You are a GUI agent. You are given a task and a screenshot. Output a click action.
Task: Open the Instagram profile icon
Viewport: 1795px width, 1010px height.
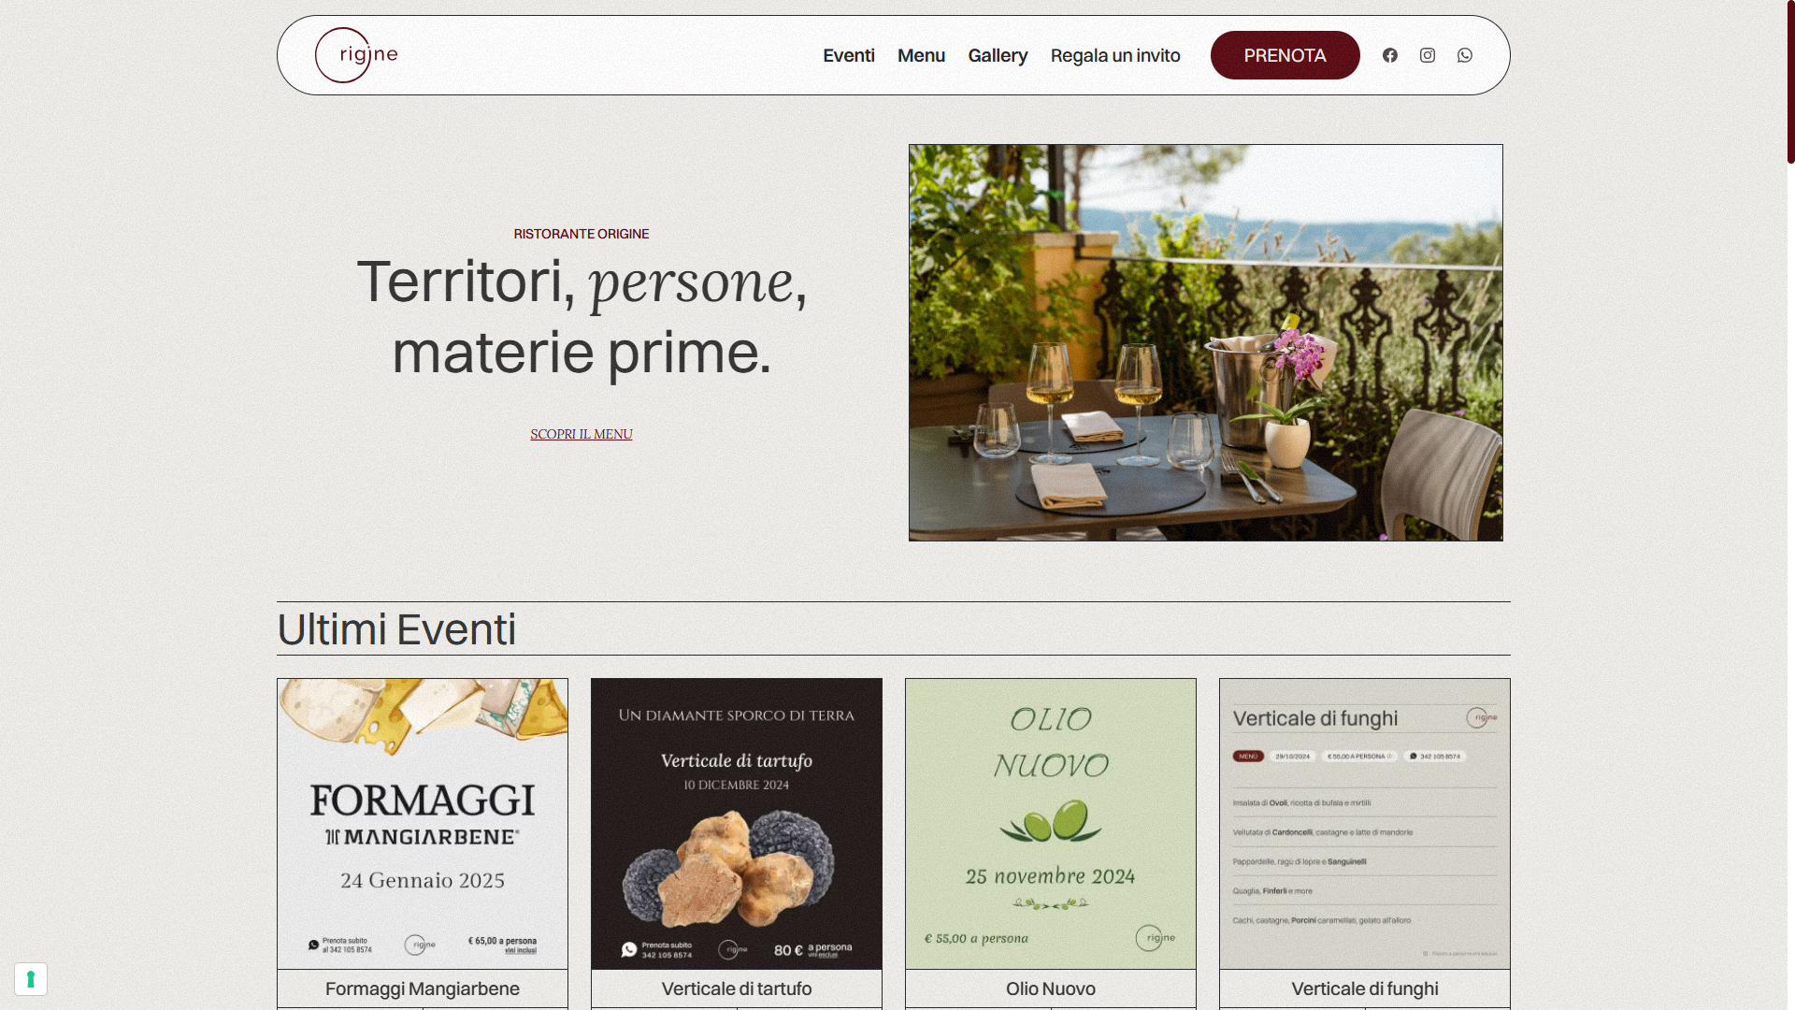1428,55
